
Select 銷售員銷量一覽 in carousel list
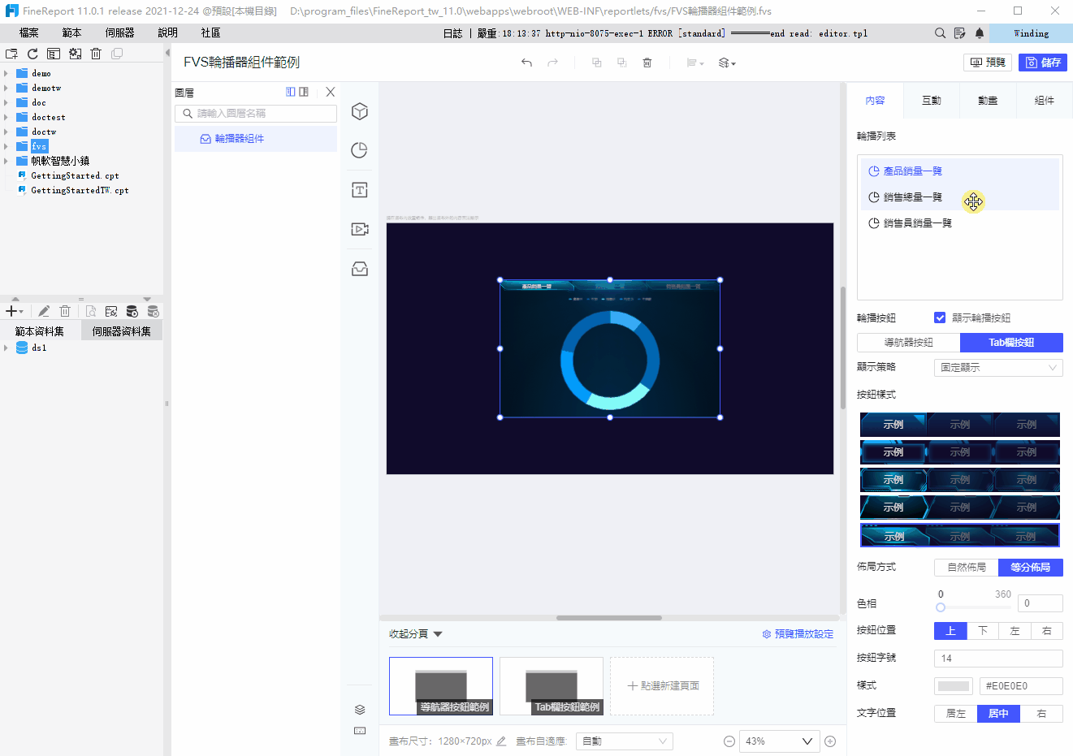click(960, 223)
